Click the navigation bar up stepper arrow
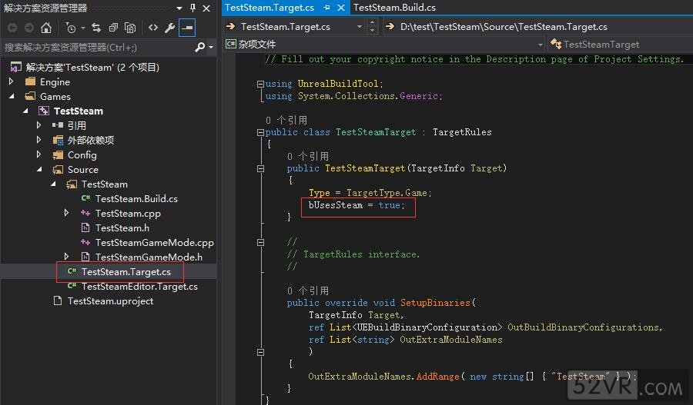 [x=372, y=22]
